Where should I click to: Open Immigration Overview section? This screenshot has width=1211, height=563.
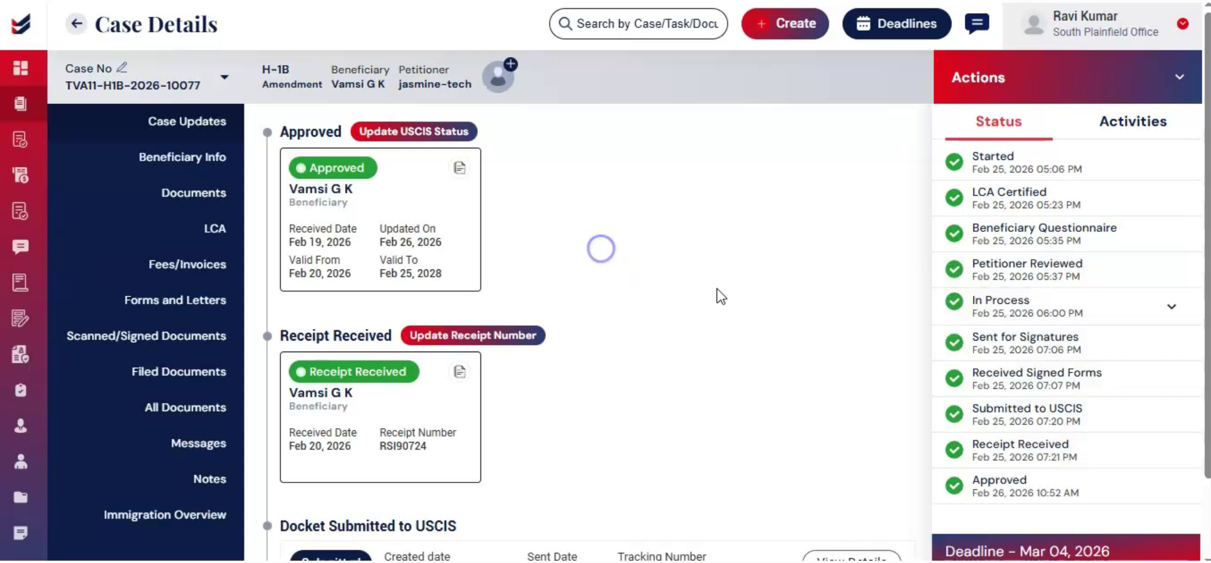click(x=165, y=515)
